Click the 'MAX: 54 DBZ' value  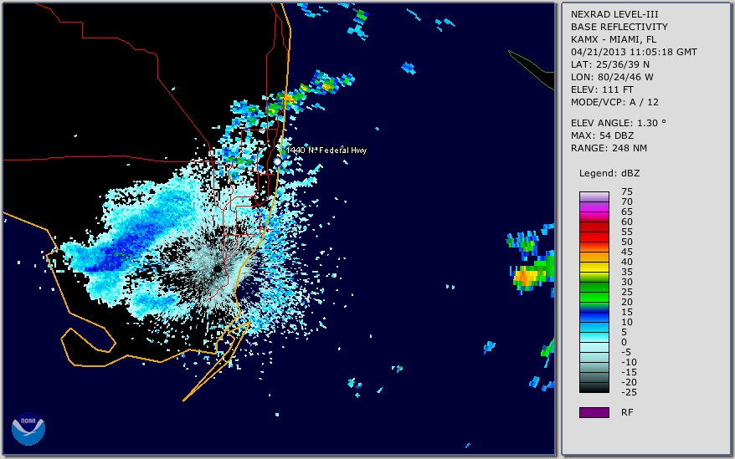pos(603,135)
